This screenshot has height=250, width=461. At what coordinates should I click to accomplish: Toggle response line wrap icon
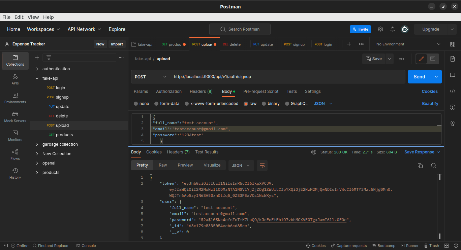click(x=262, y=166)
